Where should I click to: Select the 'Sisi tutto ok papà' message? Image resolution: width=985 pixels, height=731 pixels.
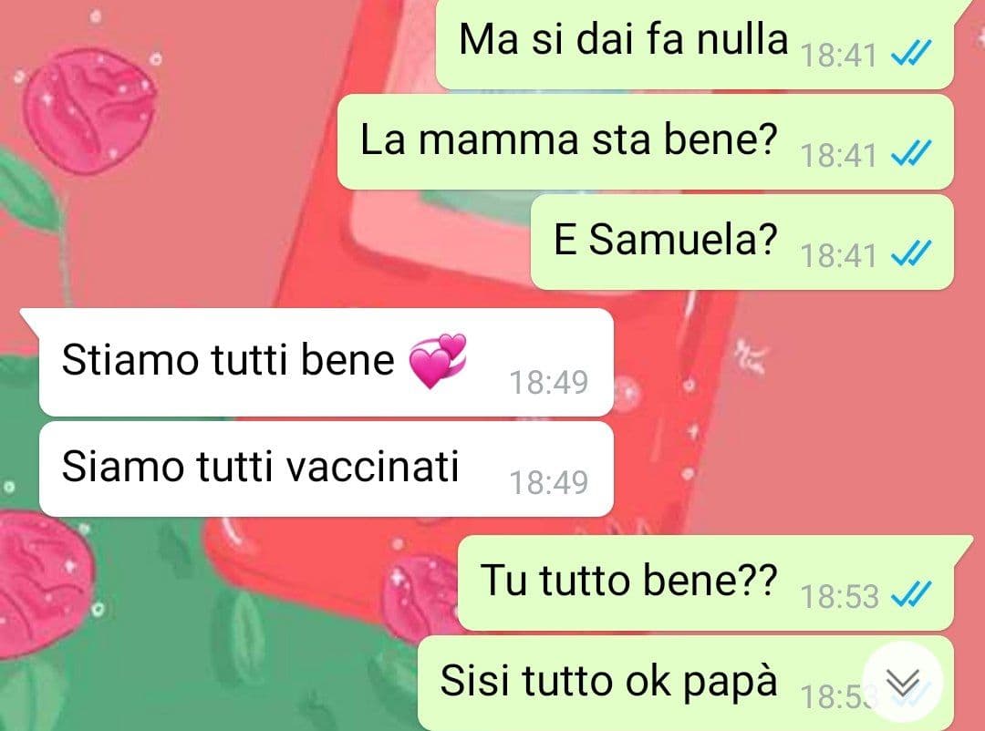(x=686, y=684)
